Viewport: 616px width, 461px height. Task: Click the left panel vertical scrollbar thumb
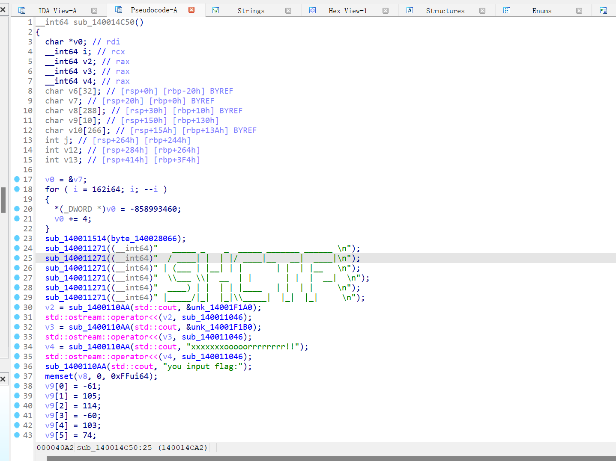[3, 200]
